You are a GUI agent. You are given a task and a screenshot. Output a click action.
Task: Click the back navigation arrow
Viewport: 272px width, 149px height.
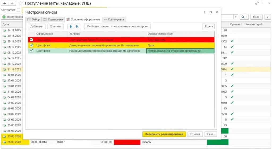tap(5, 3)
